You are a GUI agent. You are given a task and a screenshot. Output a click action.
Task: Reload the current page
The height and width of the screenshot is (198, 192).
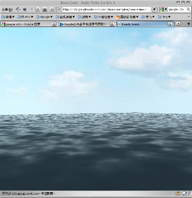pos(38,9)
